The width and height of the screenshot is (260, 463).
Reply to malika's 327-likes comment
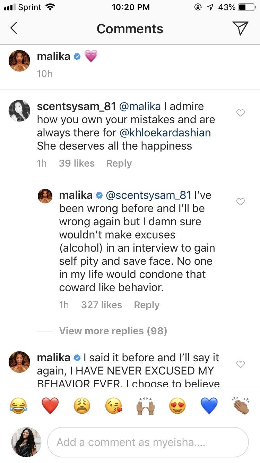coord(147,305)
